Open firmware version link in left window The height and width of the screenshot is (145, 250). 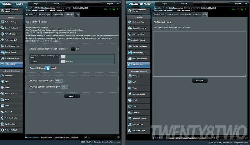(x=80, y=8)
